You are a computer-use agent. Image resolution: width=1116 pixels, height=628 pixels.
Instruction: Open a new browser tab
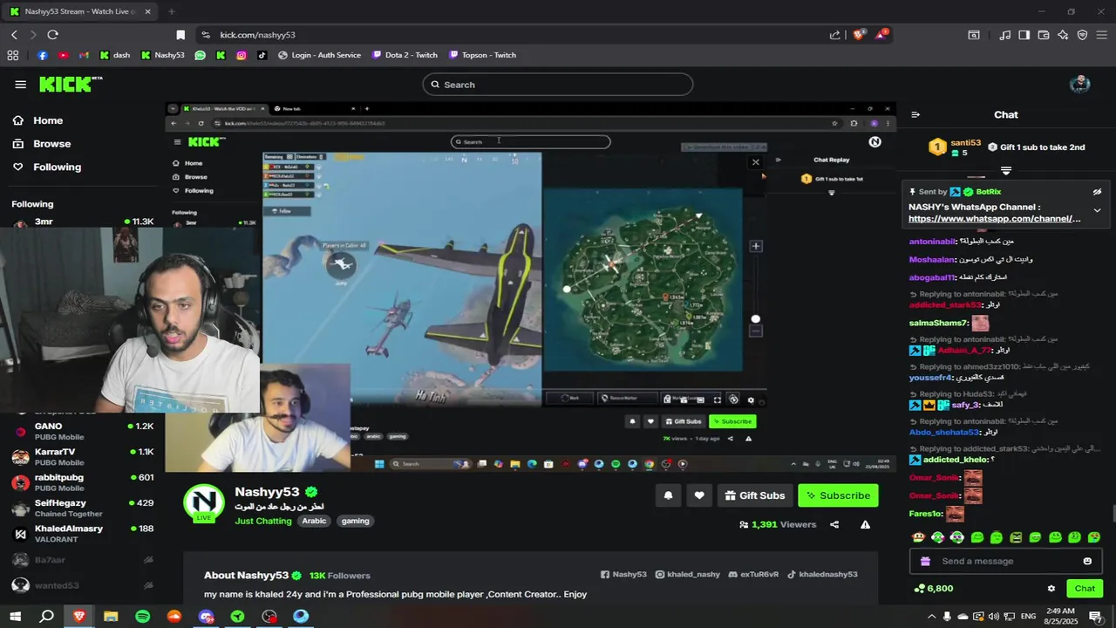[171, 11]
